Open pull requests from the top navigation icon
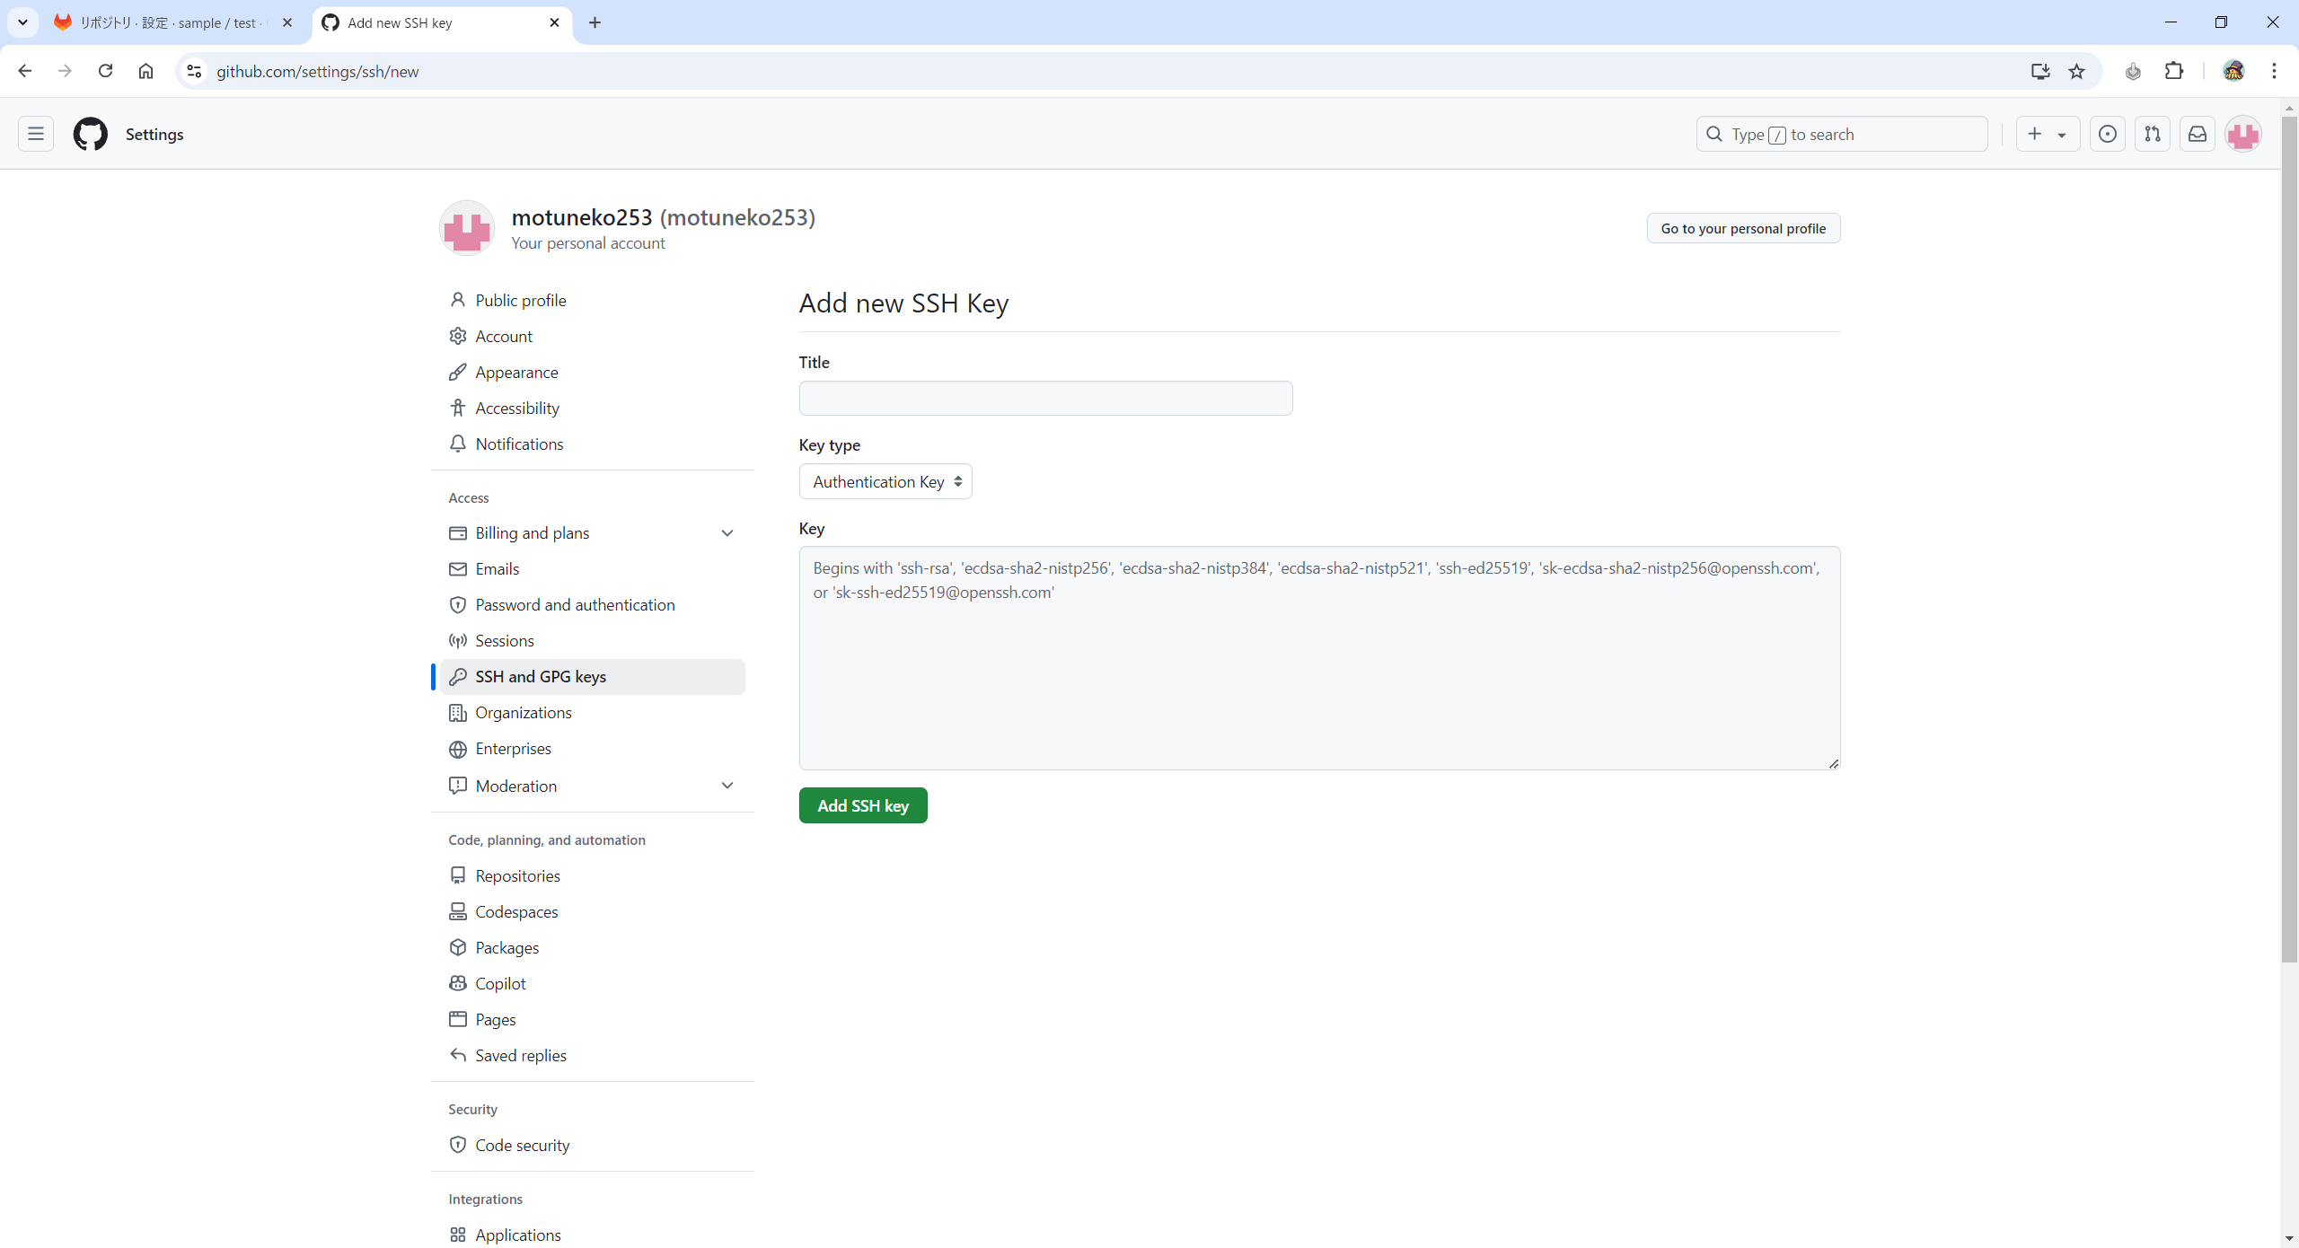 pyautogui.click(x=2153, y=133)
